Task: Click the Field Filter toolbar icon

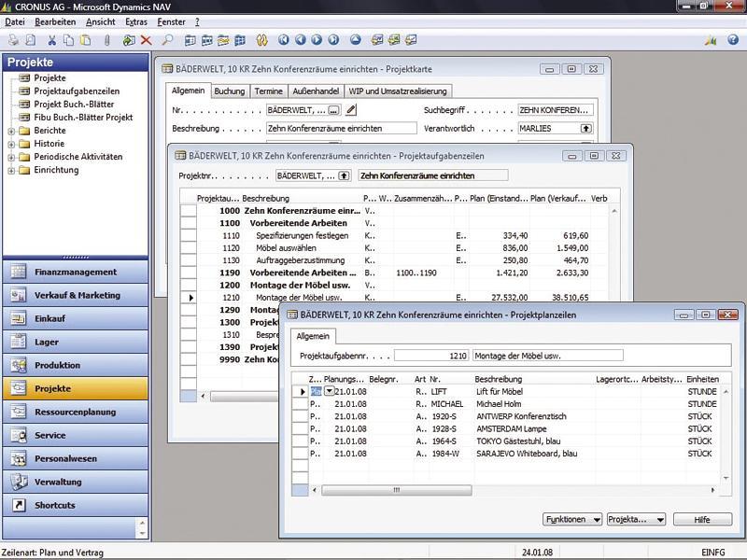Action: [190, 40]
